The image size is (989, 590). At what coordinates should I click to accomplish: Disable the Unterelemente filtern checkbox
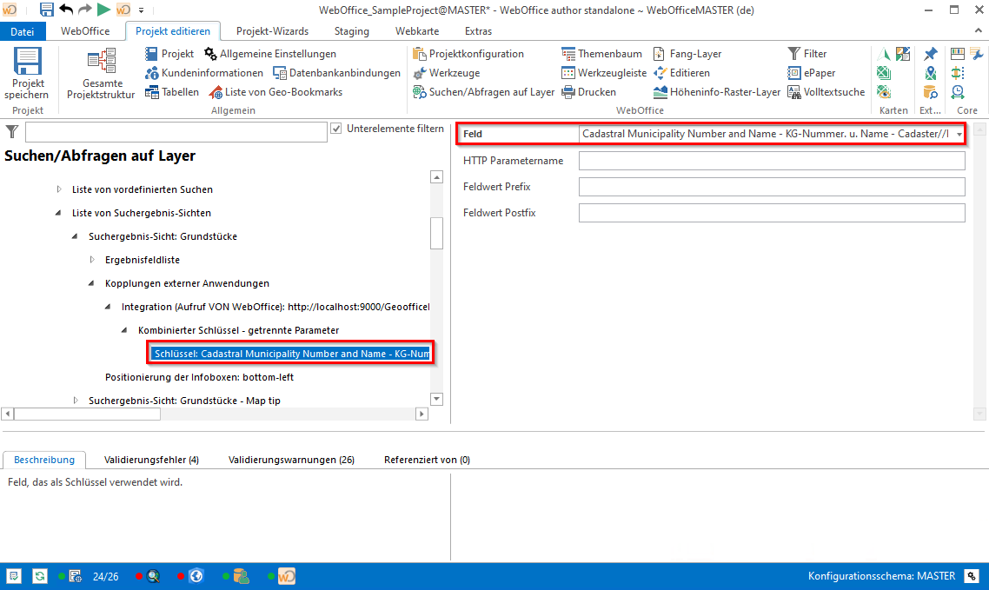335,129
